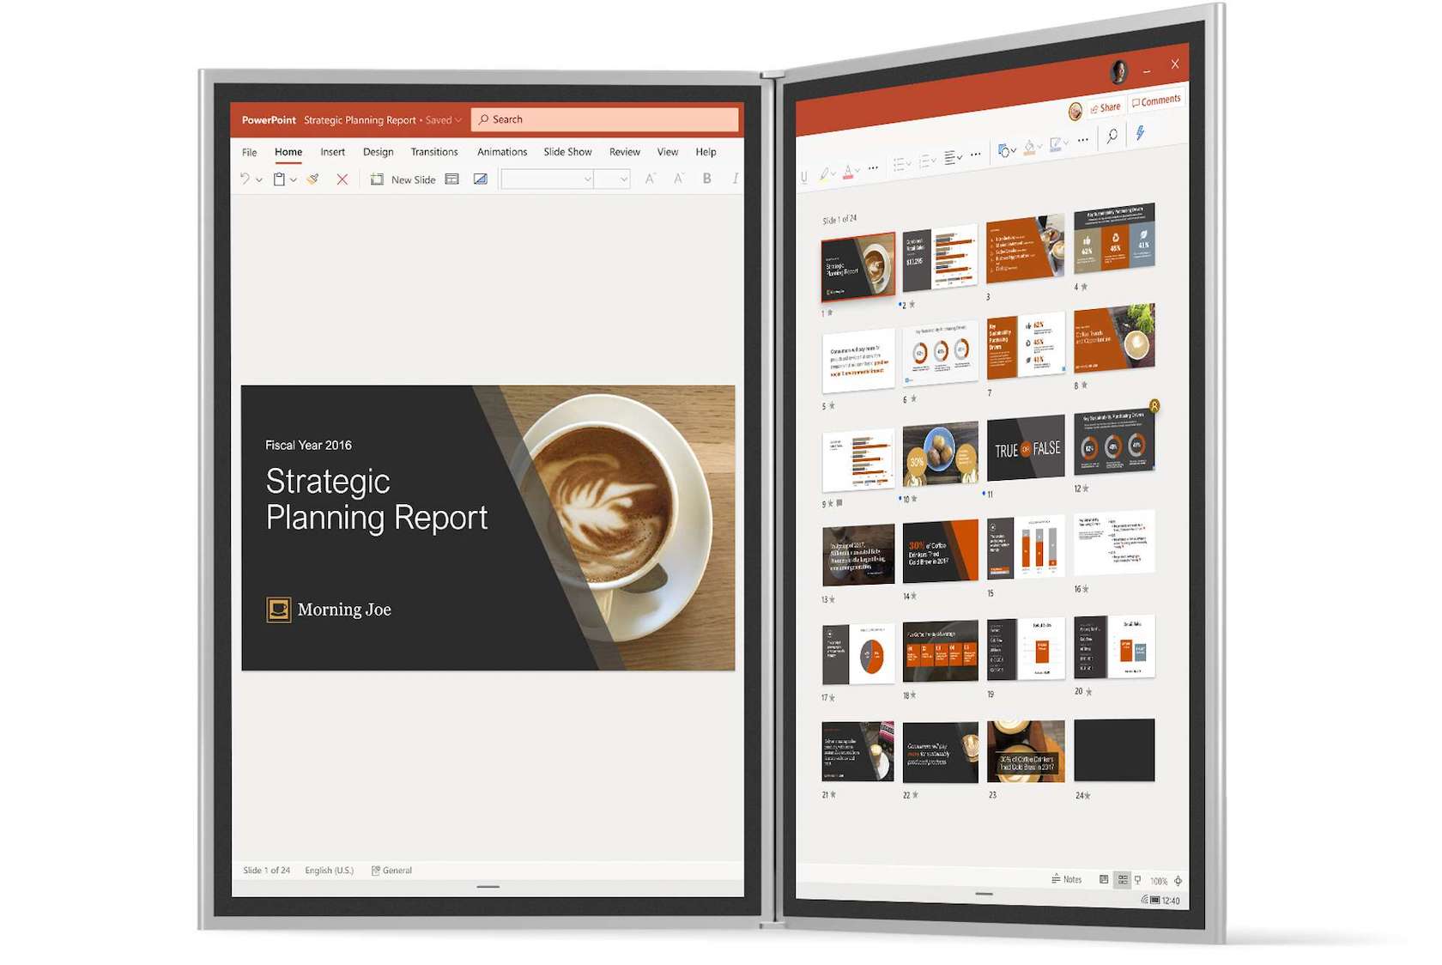Click the Wi-Fi tray icon
Viewport: 1442px width, 965px height.
(1144, 900)
